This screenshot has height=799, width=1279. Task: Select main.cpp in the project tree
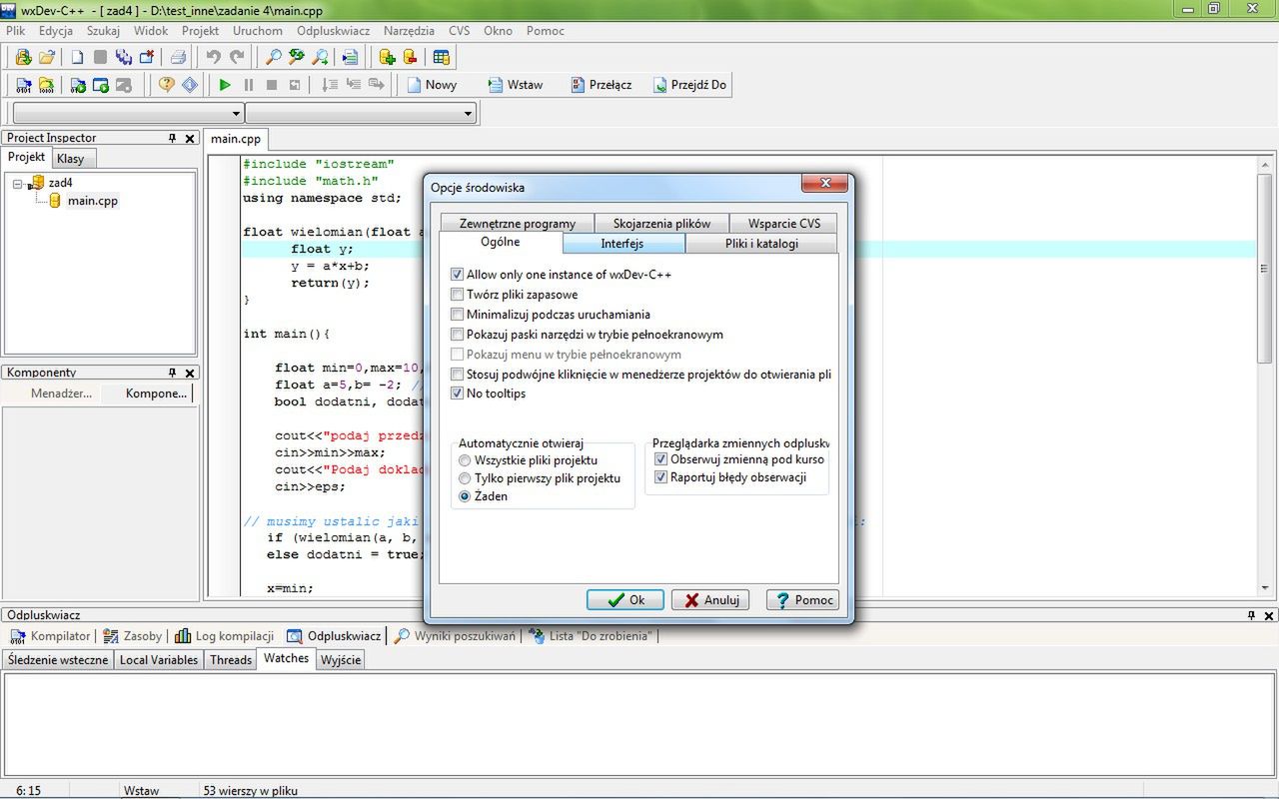(x=92, y=201)
